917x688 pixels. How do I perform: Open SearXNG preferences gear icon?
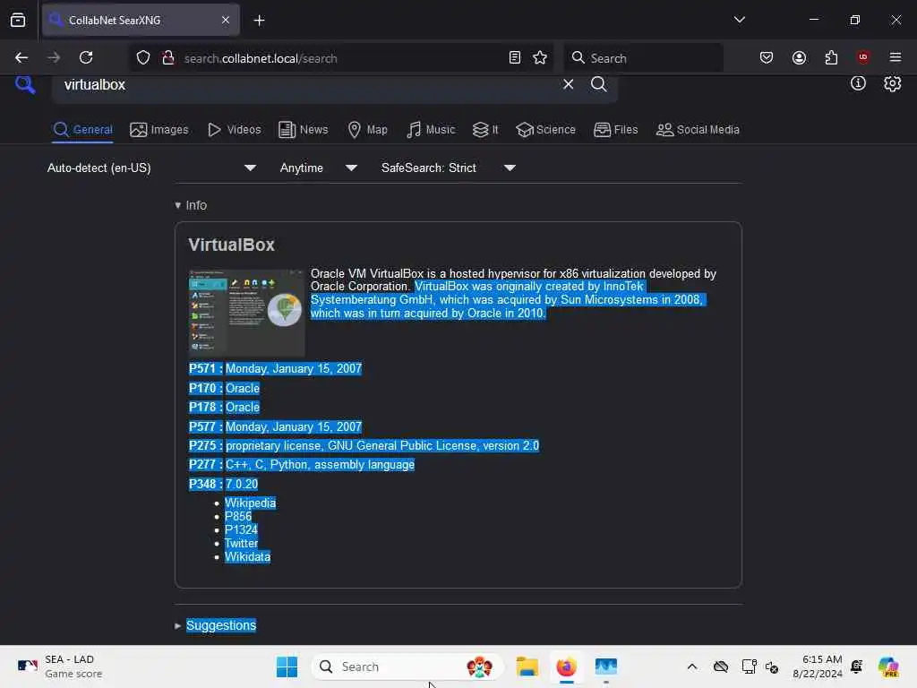click(892, 83)
